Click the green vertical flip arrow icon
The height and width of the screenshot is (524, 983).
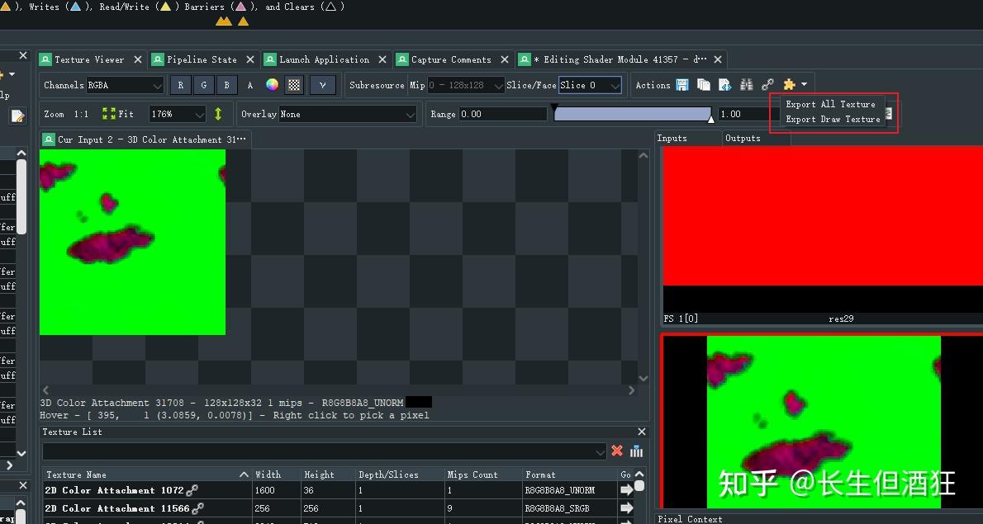point(218,114)
